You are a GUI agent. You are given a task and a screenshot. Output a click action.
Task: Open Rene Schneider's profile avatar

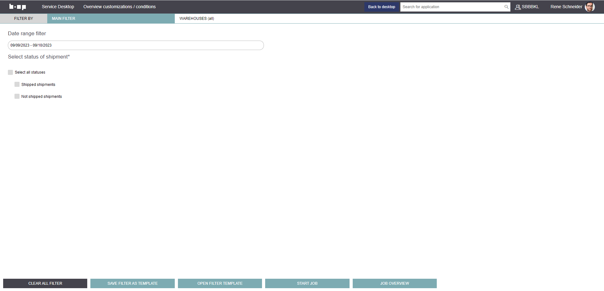(x=590, y=7)
